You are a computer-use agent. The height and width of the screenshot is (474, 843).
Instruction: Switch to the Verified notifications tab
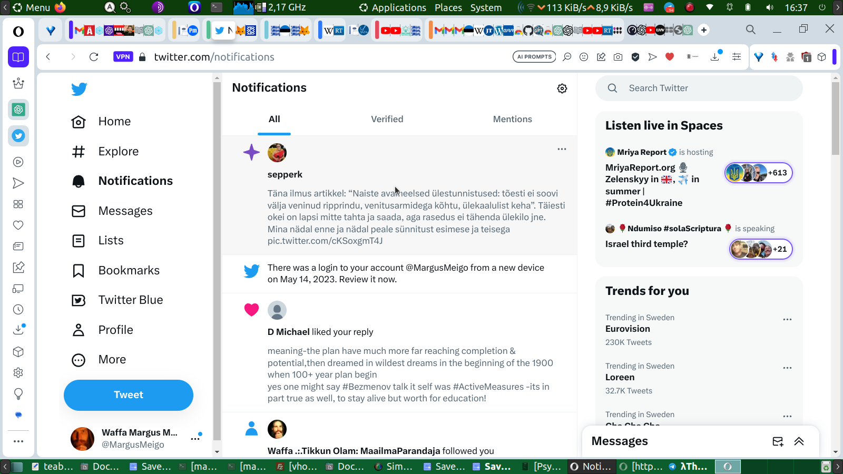387,120
